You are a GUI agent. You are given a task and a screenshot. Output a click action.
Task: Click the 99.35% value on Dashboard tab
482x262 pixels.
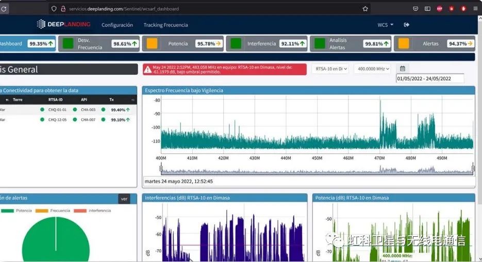41,44
